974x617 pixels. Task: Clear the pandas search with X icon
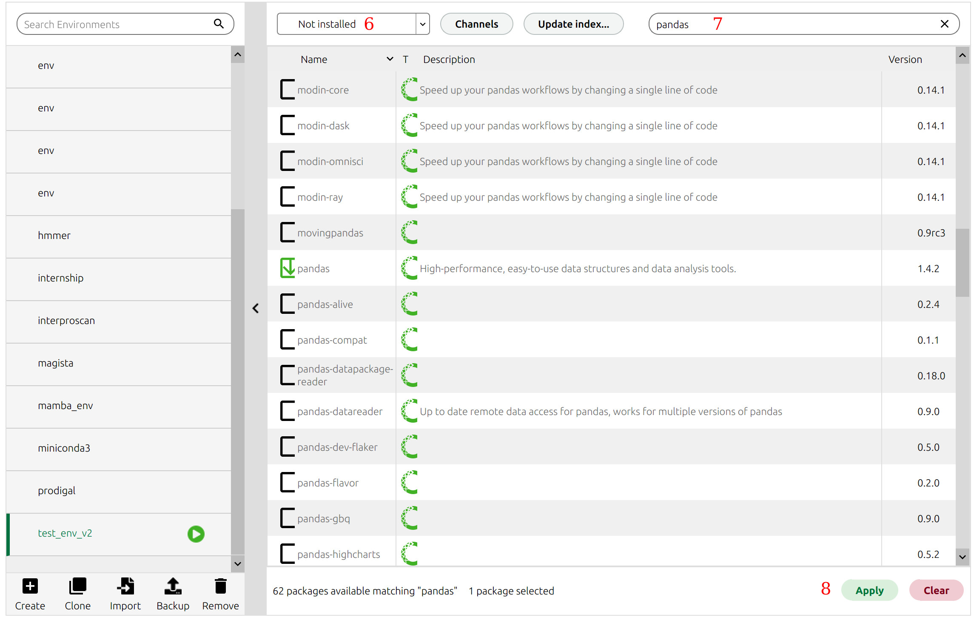(x=944, y=24)
